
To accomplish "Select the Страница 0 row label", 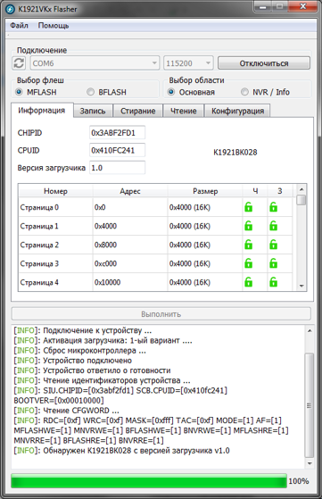I will [x=39, y=207].
